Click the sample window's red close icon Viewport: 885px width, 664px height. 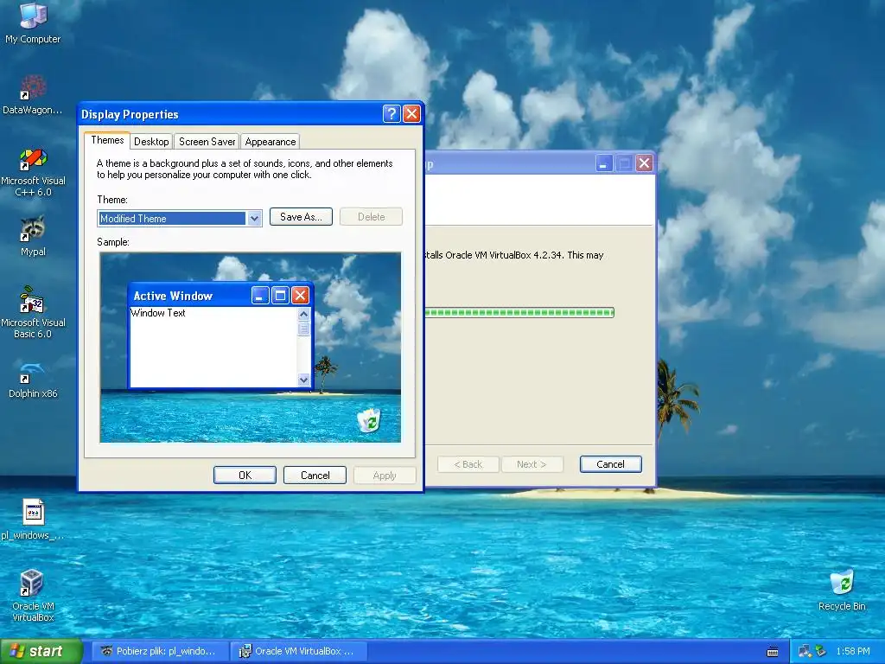300,296
